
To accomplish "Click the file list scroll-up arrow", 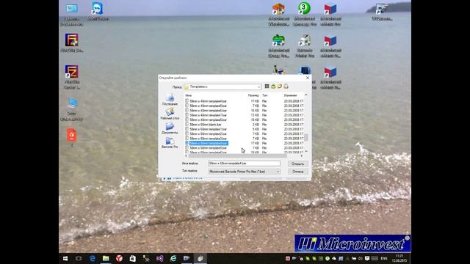I will click(306, 95).
